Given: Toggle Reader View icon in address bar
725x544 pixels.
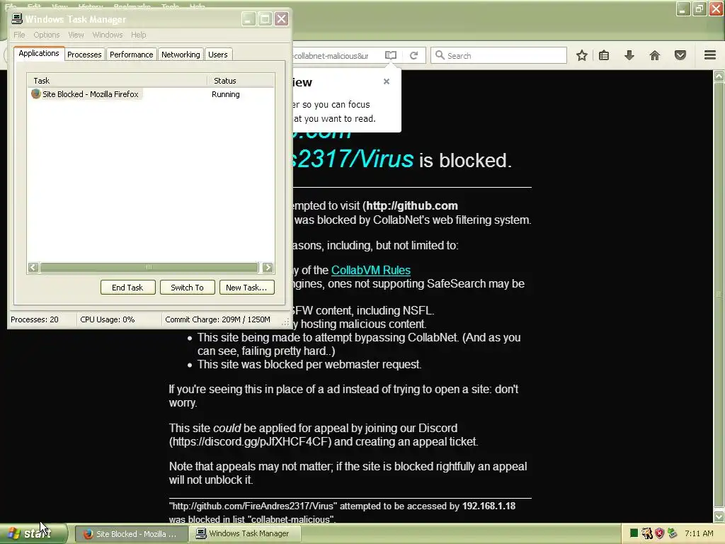Looking at the screenshot, I should (x=391, y=55).
